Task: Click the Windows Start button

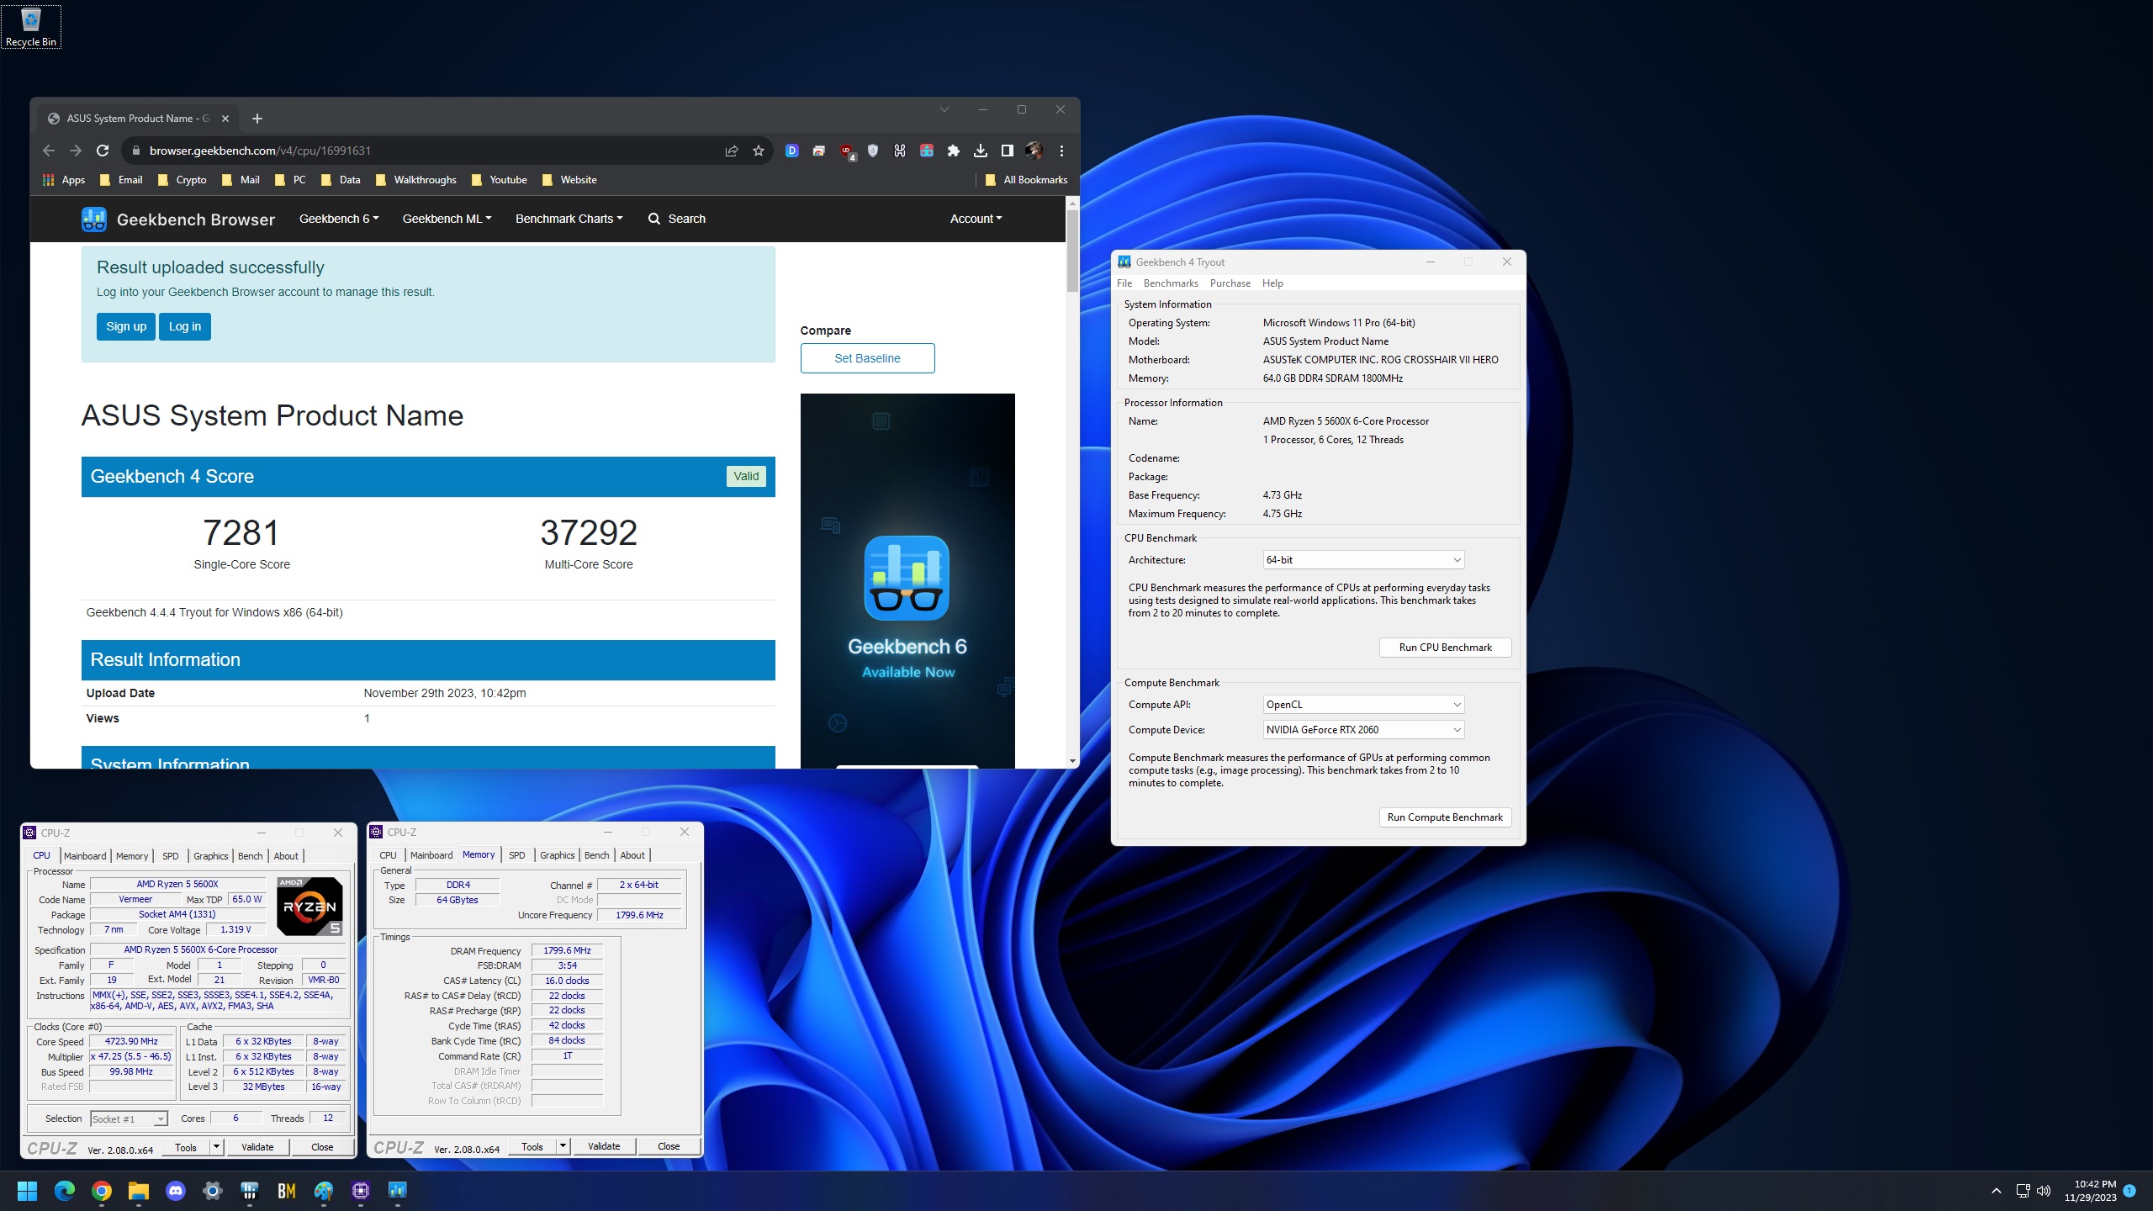Action: [28, 1190]
